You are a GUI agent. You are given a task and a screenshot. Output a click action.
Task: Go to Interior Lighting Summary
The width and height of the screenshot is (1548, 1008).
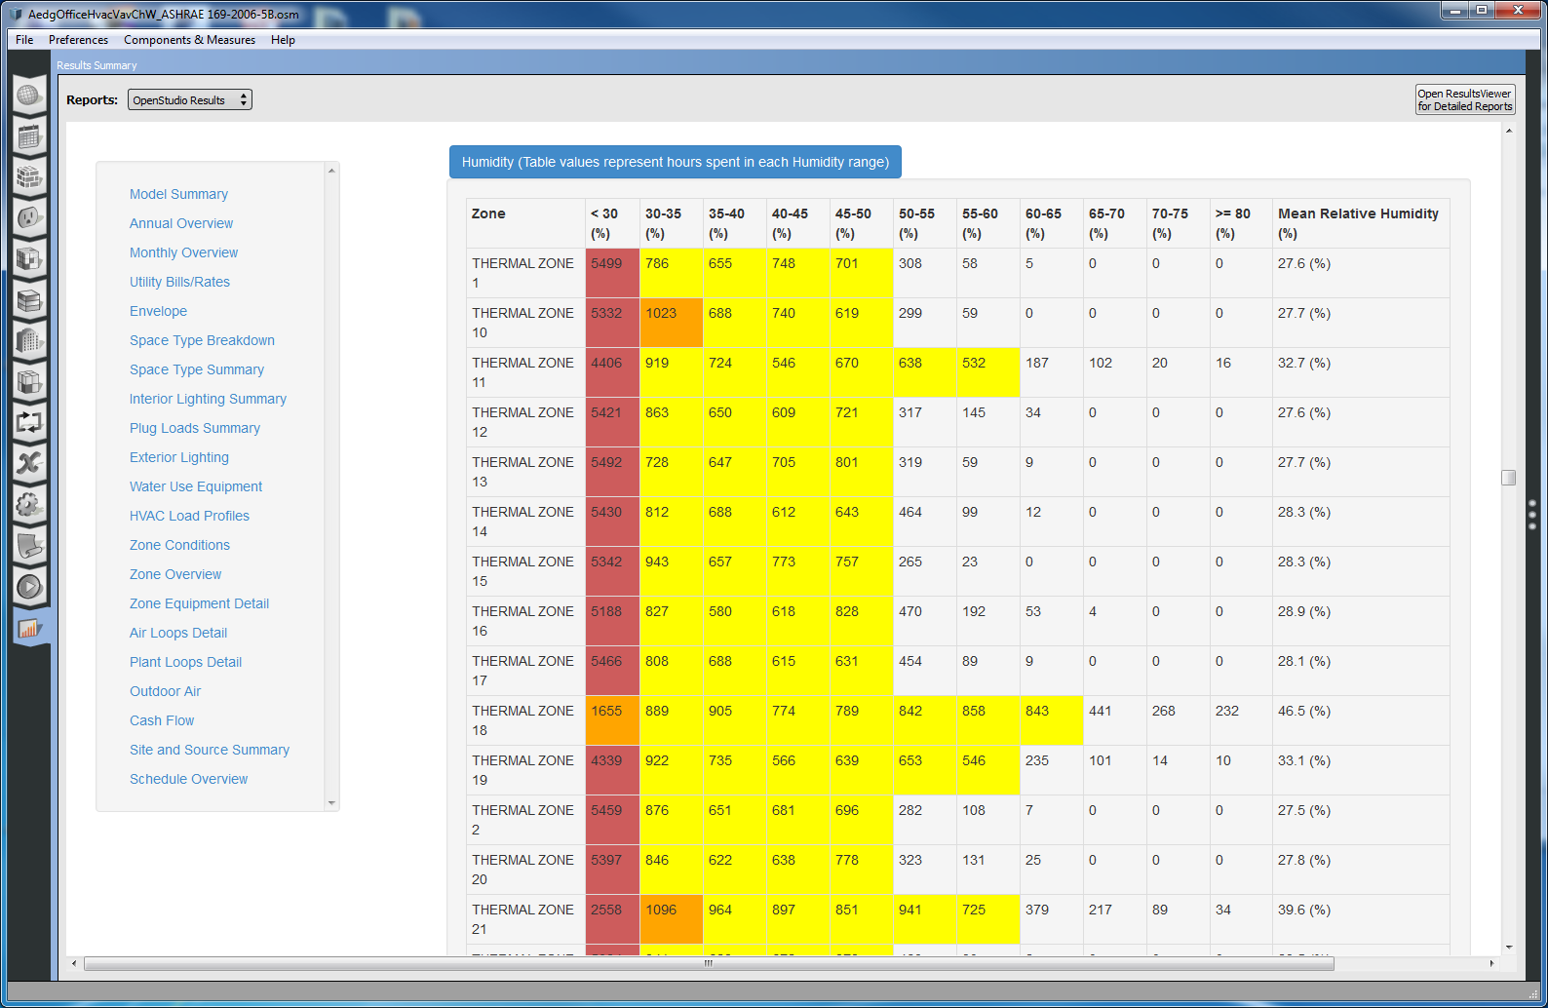click(x=208, y=399)
